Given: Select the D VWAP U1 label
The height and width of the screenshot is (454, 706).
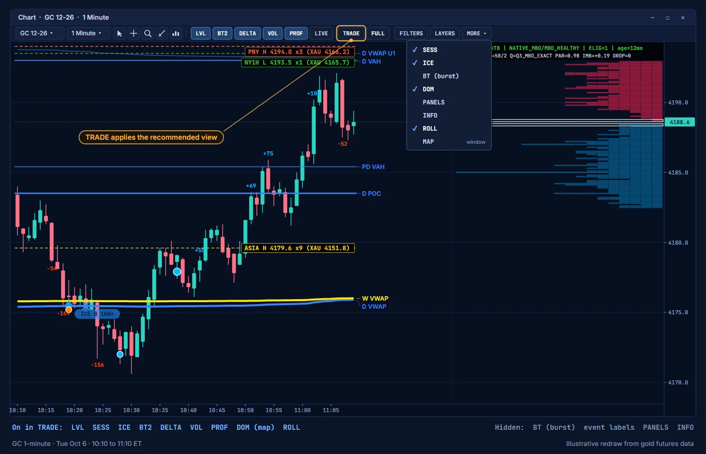Looking at the screenshot, I should (x=378, y=53).
